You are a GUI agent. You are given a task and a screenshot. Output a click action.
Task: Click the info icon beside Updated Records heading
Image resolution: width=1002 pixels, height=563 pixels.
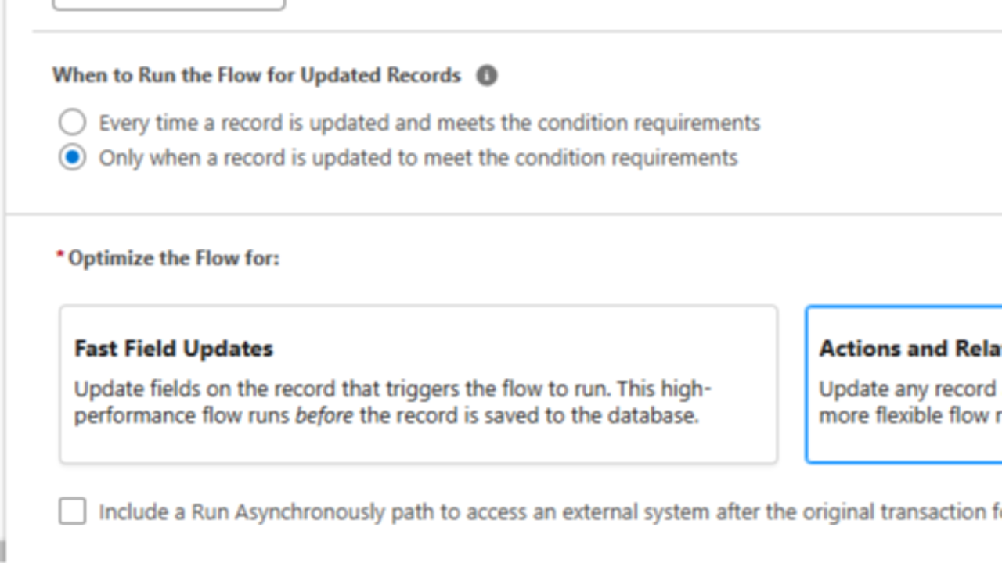coord(487,76)
